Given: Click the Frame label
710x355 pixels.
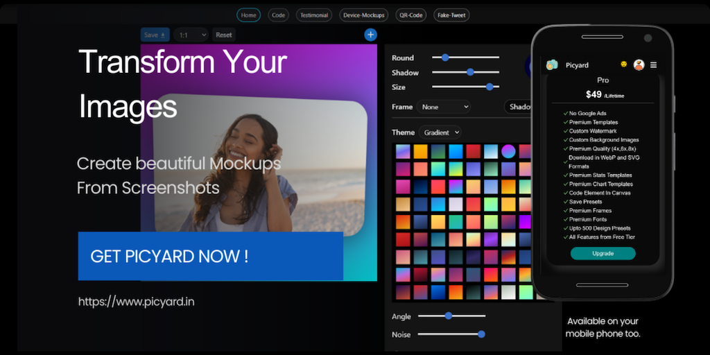Looking at the screenshot, I should [x=402, y=107].
